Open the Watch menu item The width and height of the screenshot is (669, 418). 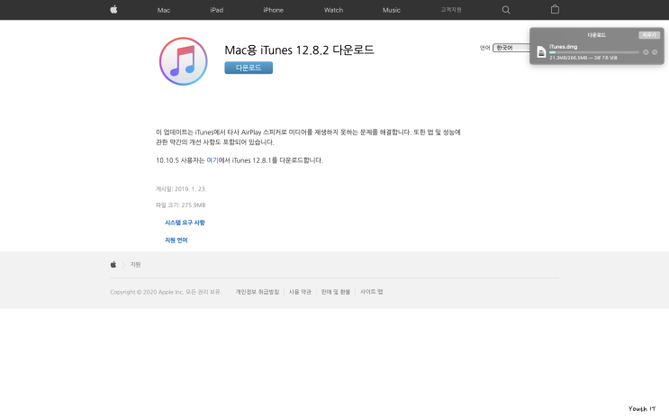point(333,10)
